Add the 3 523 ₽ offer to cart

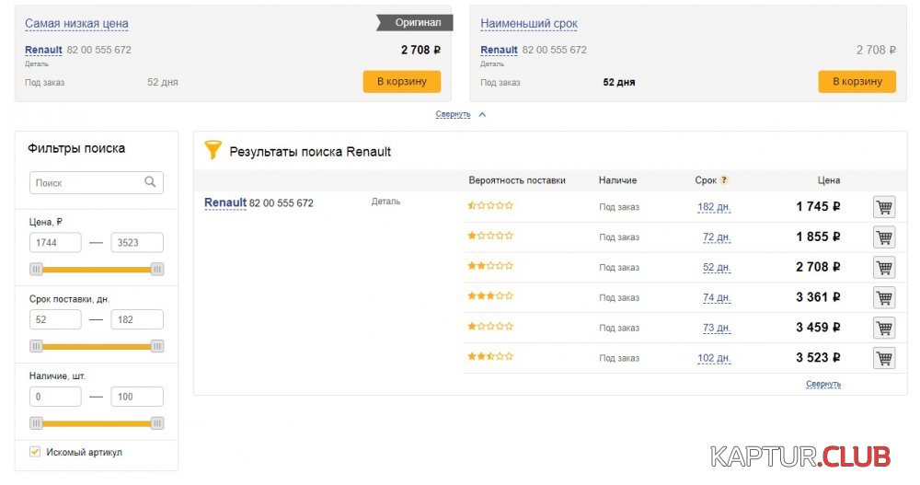[883, 358]
